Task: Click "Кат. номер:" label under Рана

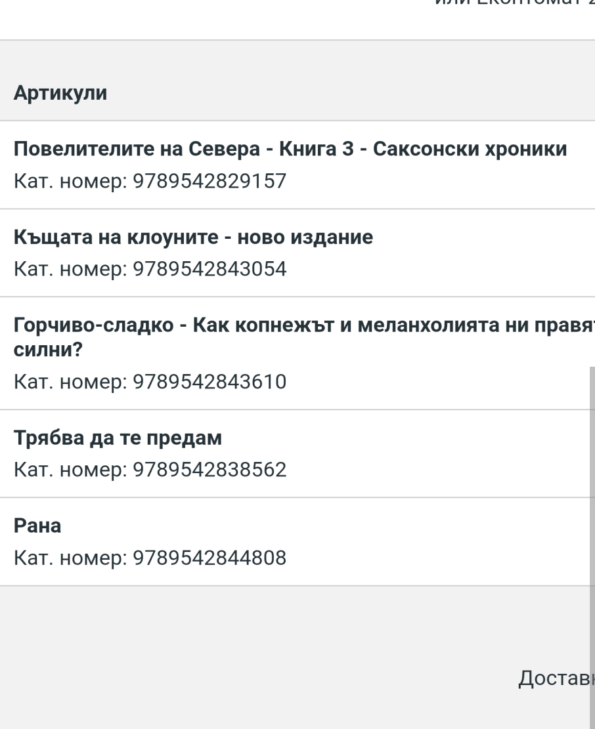Action: click(71, 557)
